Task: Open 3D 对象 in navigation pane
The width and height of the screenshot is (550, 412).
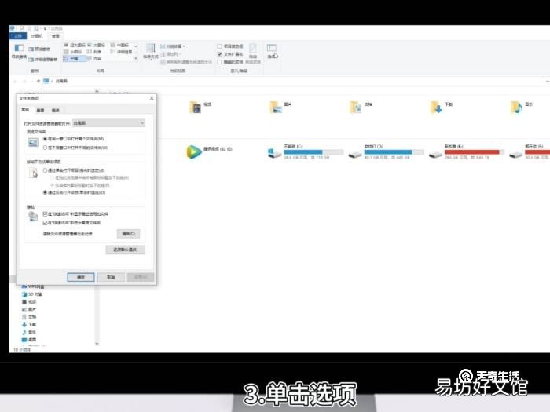Action: pos(32,294)
